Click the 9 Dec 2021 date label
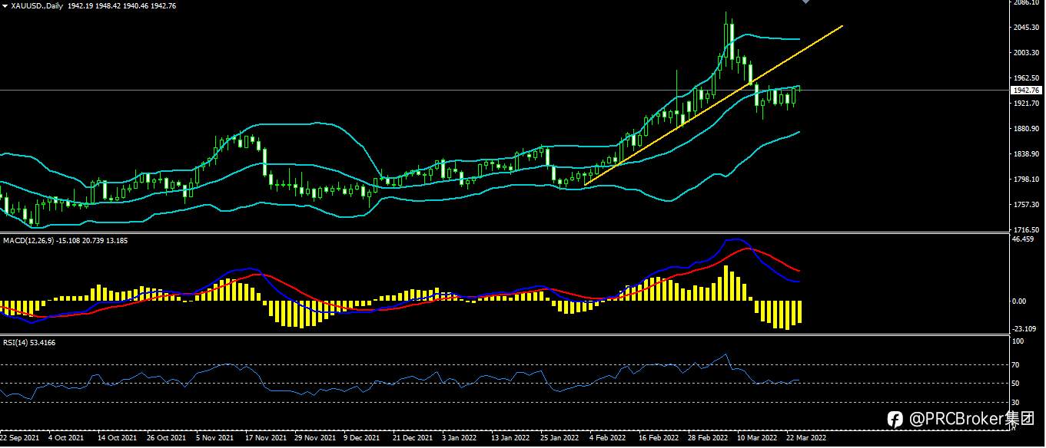The image size is (1046, 448). (362, 438)
